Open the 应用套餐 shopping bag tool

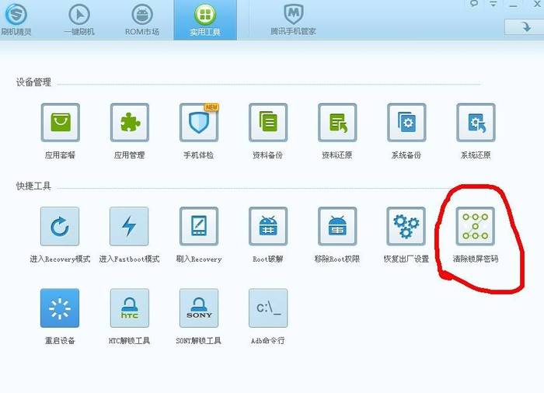(x=61, y=123)
